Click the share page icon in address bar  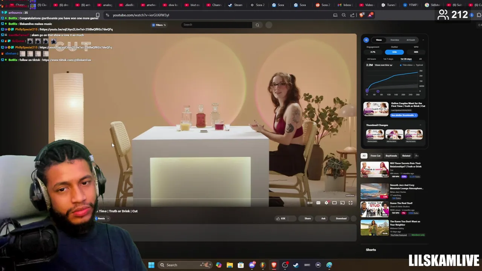352,15
